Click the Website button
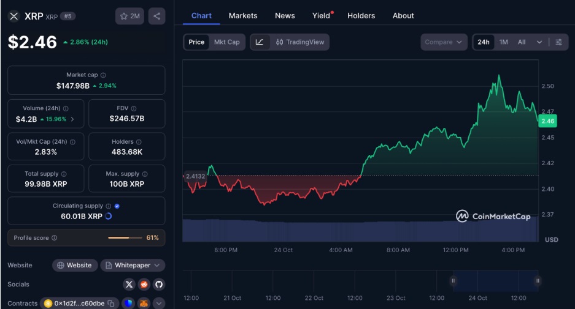575x309 pixels. [75, 265]
